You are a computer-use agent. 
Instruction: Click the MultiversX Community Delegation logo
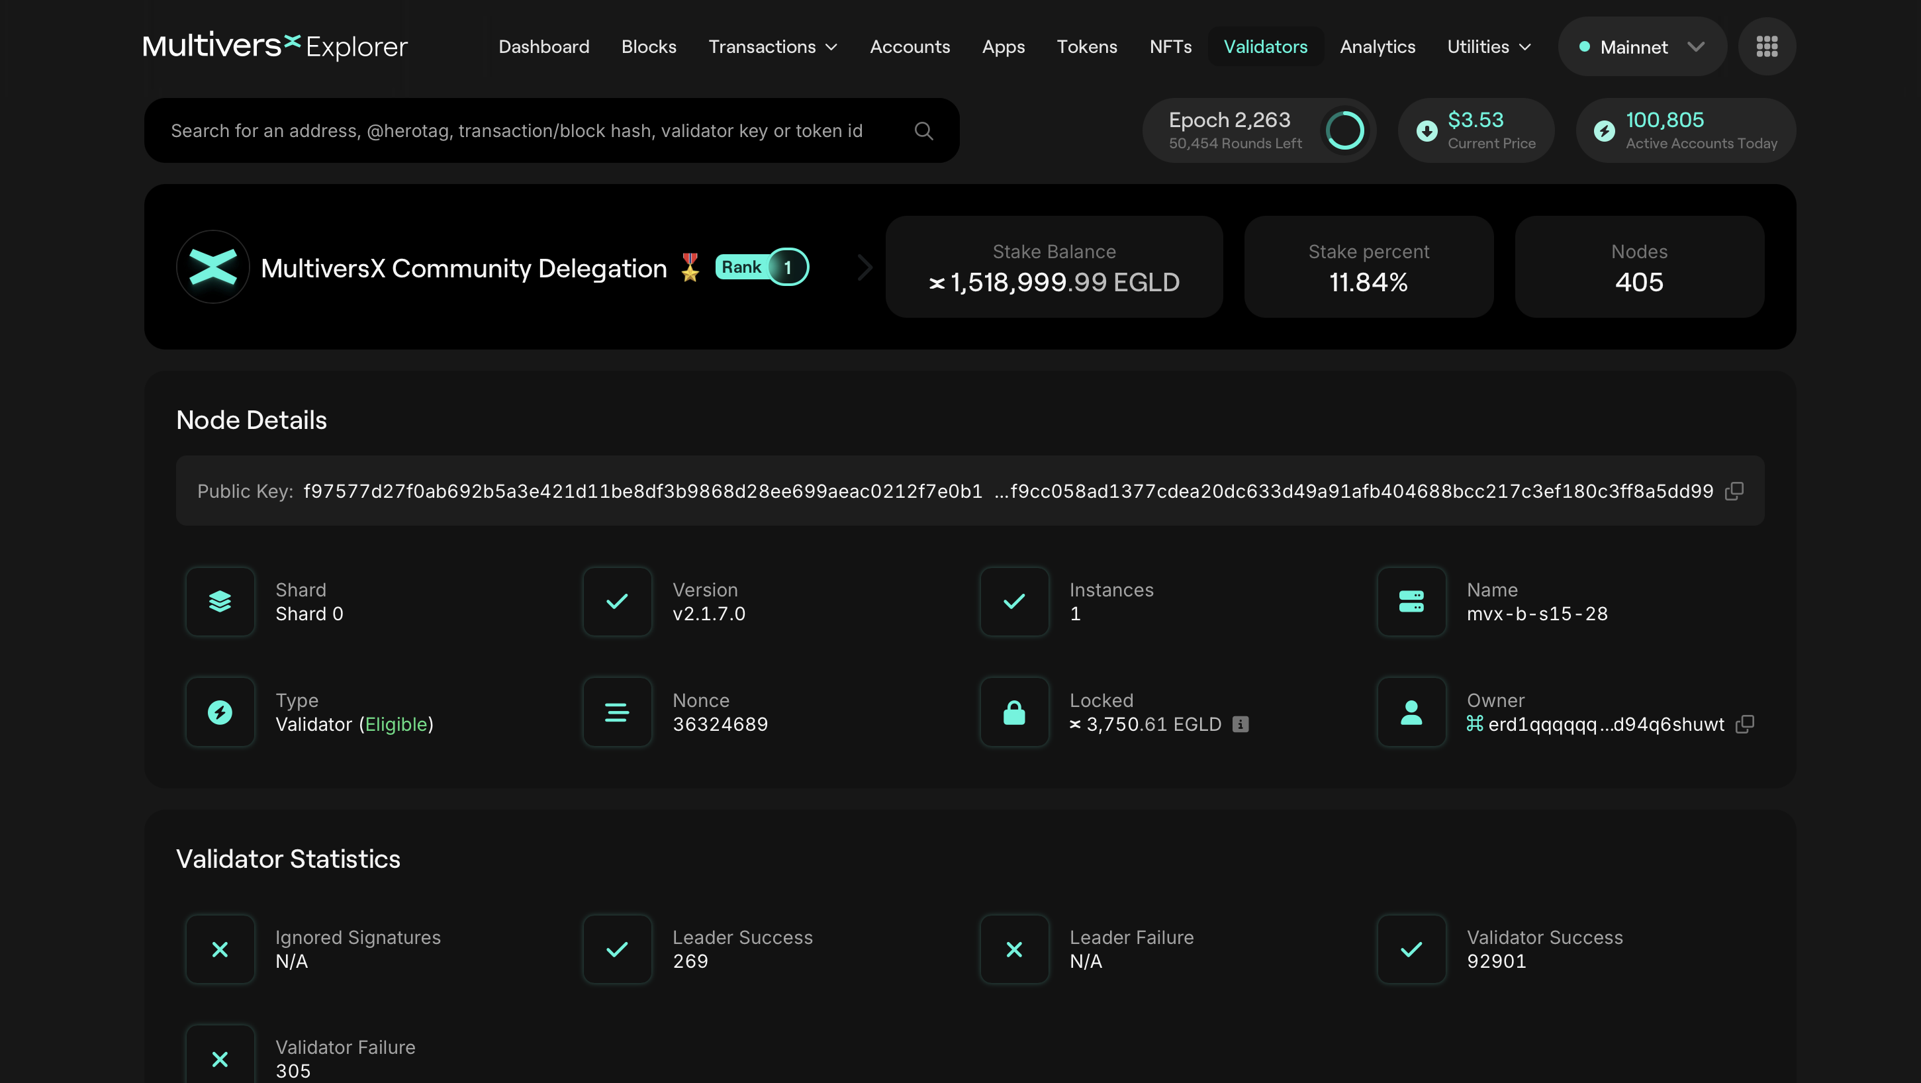[x=212, y=267]
